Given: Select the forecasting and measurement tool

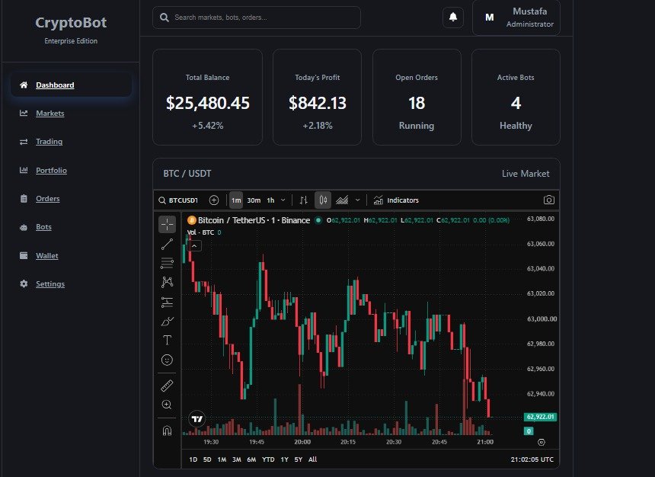Looking at the screenshot, I should [167, 302].
